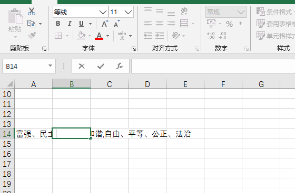The height and width of the screenshot is (193, 295).
Task: Click the Percent Style icon
Action: tap(229, 24)
